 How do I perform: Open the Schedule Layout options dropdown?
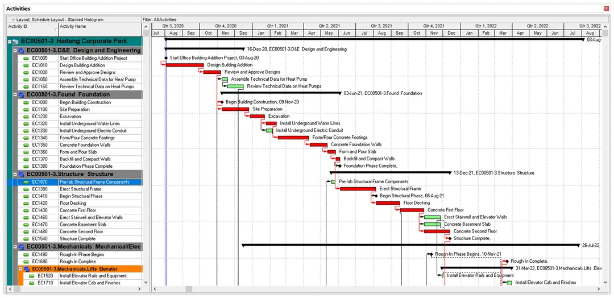(13, 19)
